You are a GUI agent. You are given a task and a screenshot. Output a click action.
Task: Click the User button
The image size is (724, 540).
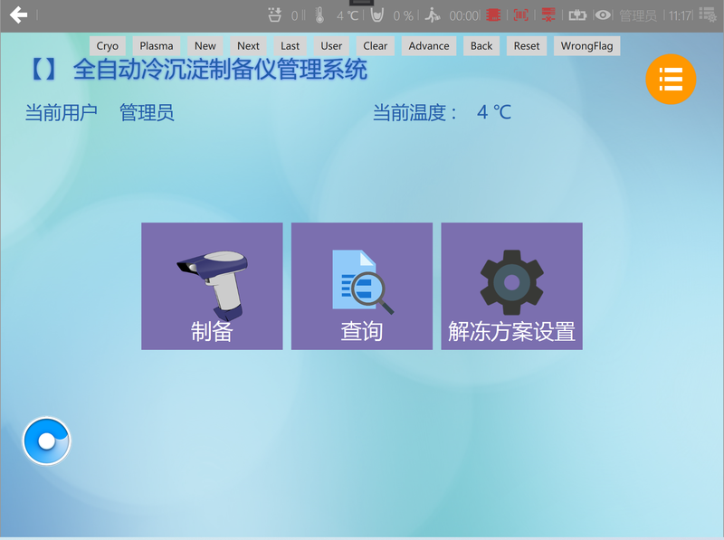point(331,46)
